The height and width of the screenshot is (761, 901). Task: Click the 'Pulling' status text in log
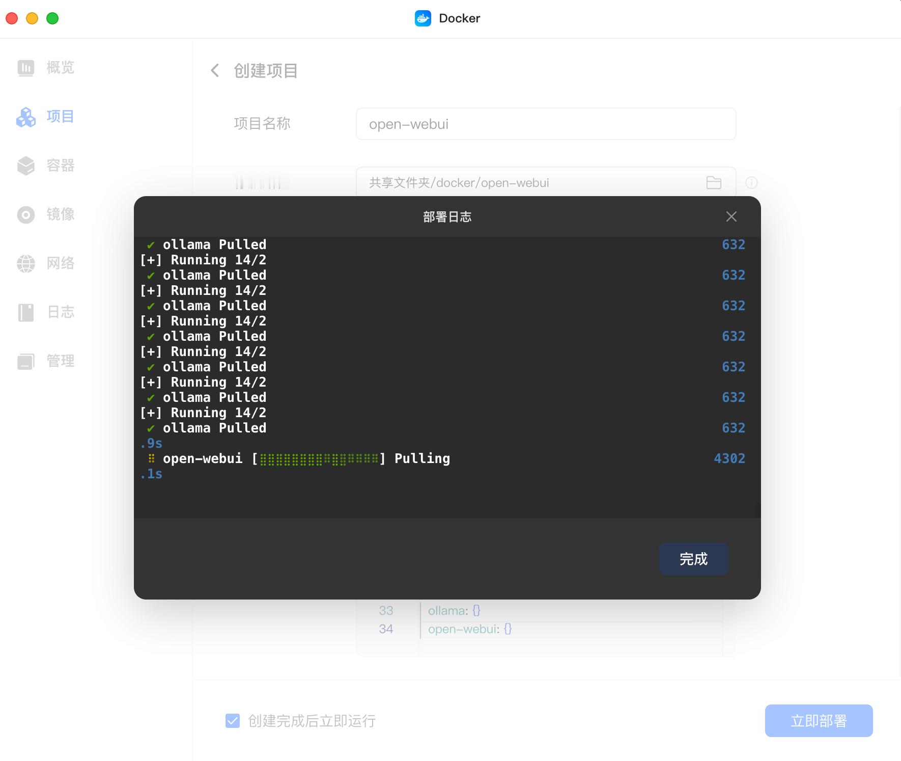pos(422,459)
